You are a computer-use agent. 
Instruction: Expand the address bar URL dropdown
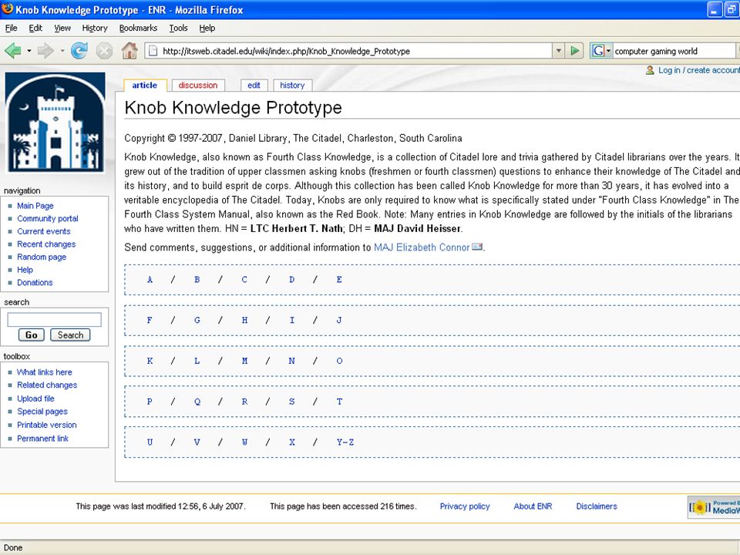click(559, 51)
